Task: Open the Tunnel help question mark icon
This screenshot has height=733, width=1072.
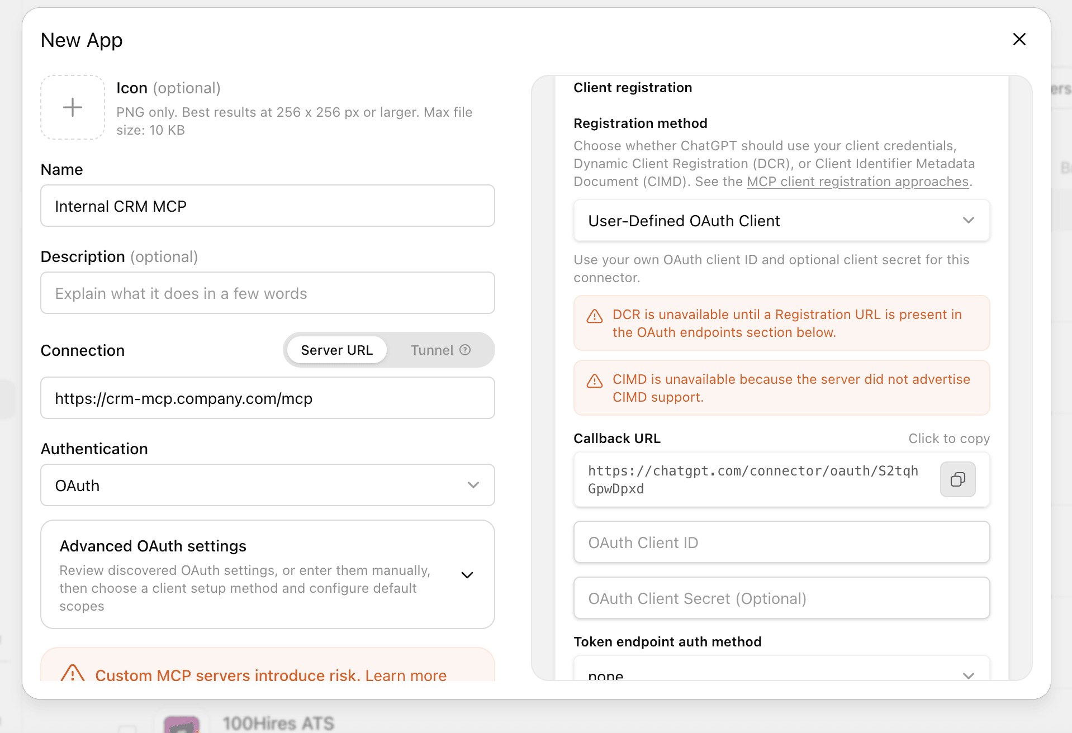Action: [x=465, y=350]
